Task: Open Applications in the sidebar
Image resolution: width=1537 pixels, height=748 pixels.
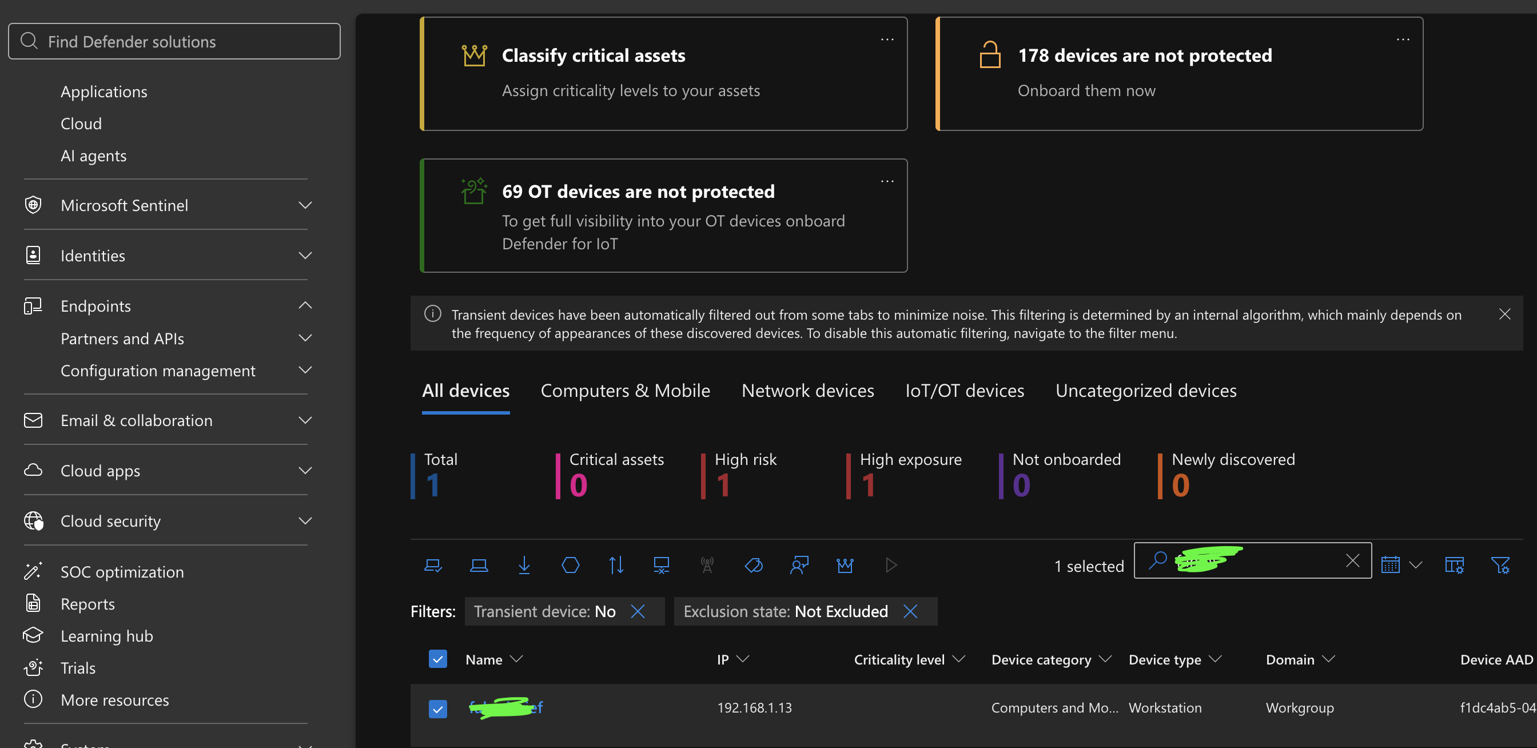Action: click(104, 91)
